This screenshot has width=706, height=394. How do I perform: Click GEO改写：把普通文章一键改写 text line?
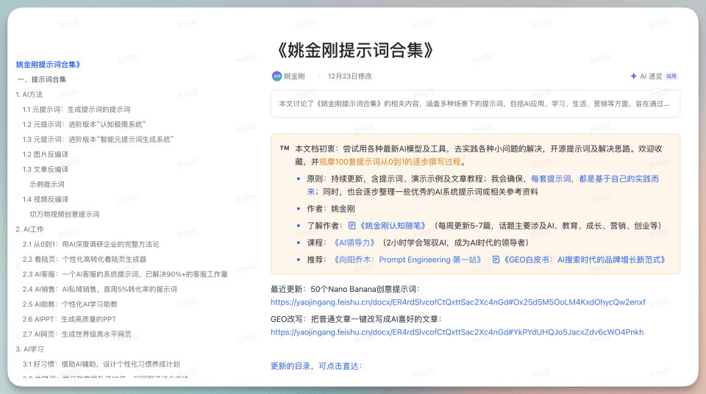pyautogui.click(x=356, y=319)
